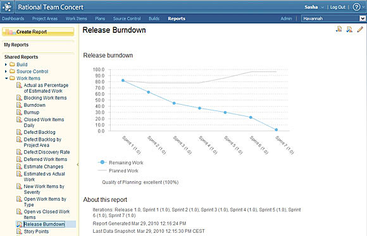
Task: Click the Deferred Work Items report icon
Action: (x=19, y=159)
